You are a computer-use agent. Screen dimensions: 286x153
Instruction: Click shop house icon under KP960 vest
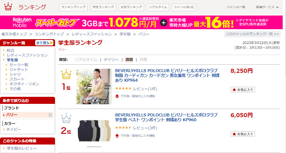click(117, 136)
